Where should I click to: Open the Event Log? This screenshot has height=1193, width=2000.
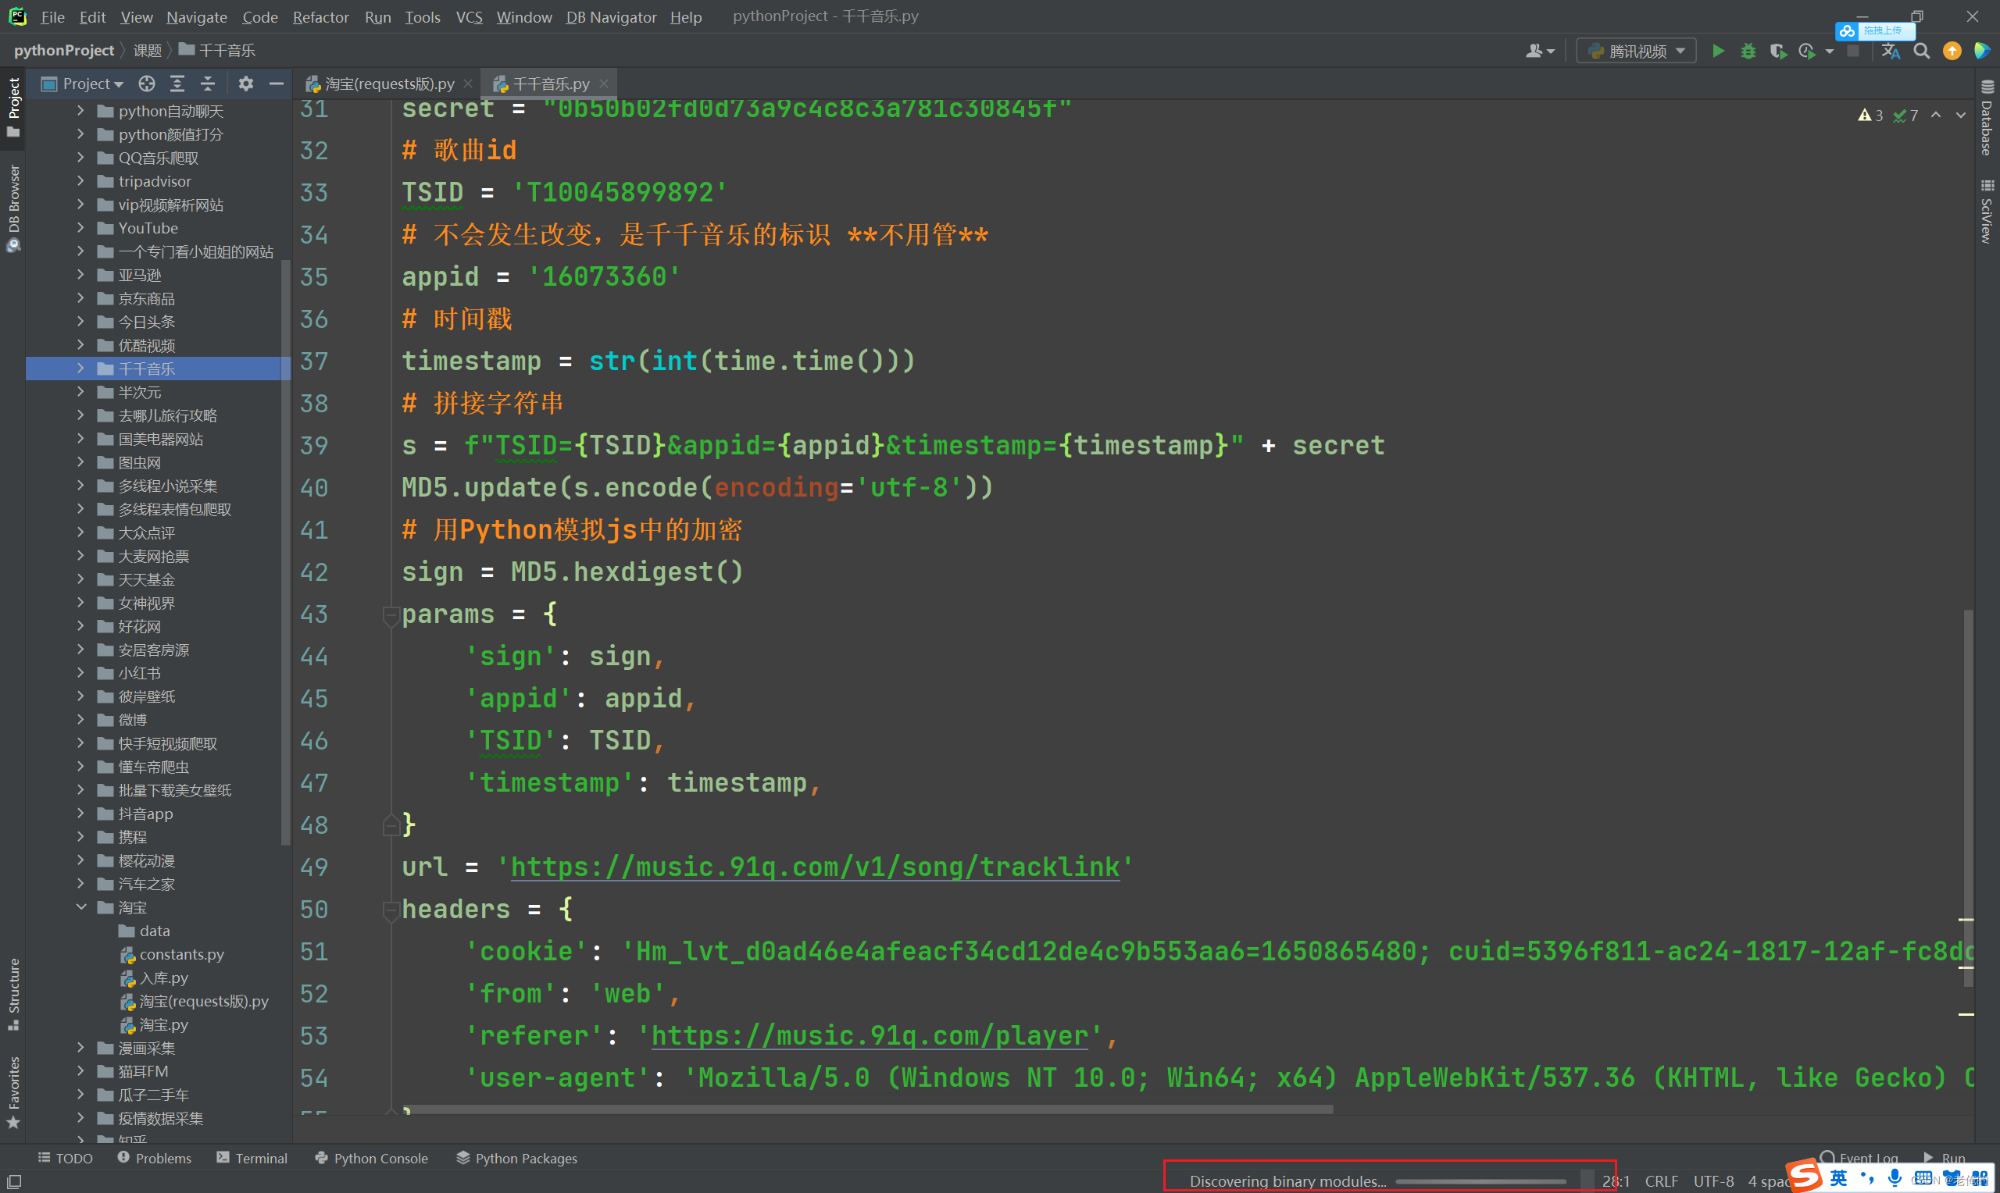coord(1865,1158)
